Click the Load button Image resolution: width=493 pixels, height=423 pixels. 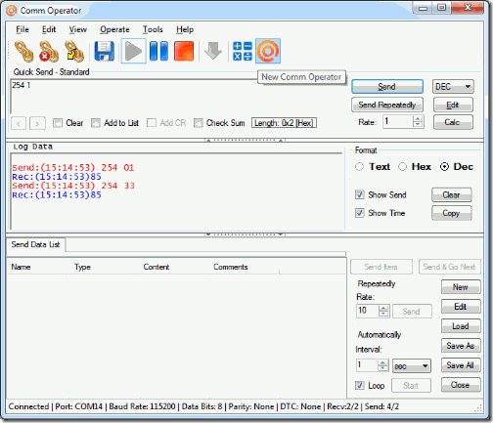(461, 326)
